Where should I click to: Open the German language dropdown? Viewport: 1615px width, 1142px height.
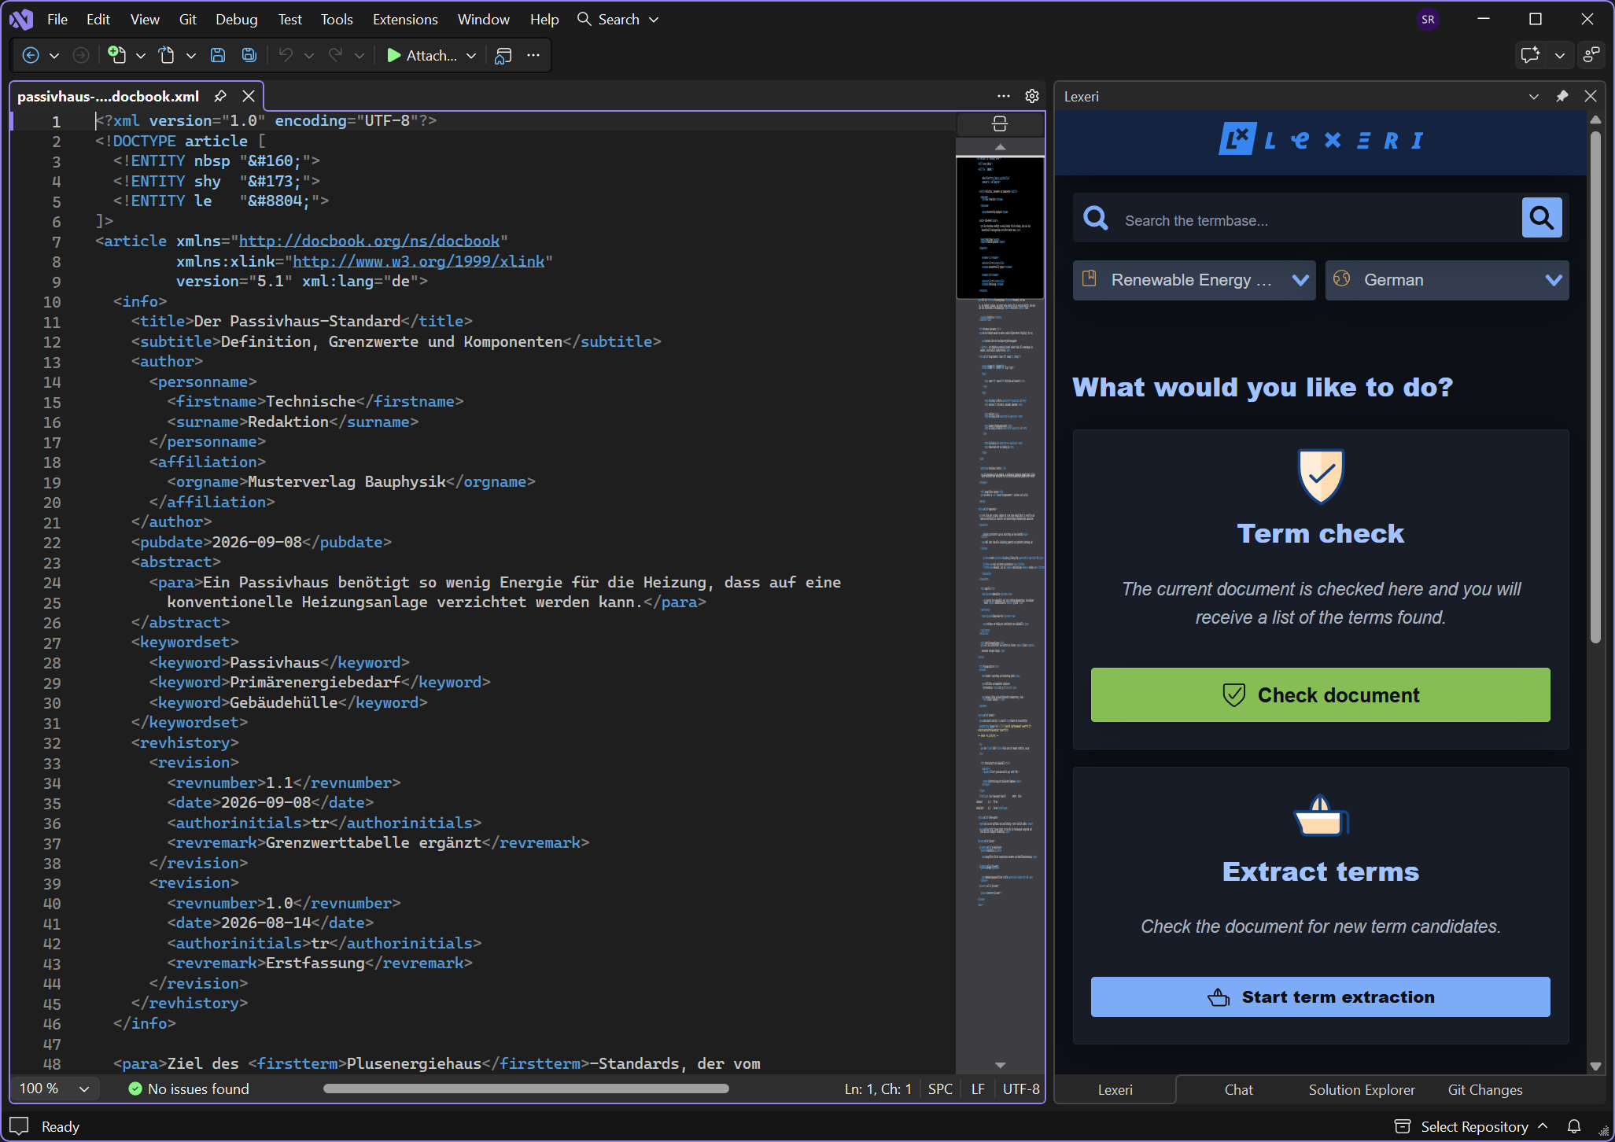[1447, 280]
